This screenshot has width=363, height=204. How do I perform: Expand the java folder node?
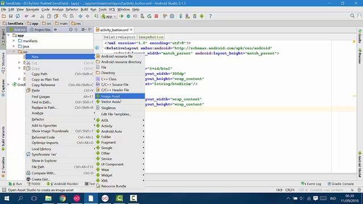pyautogui.click(x=14, y=46)
